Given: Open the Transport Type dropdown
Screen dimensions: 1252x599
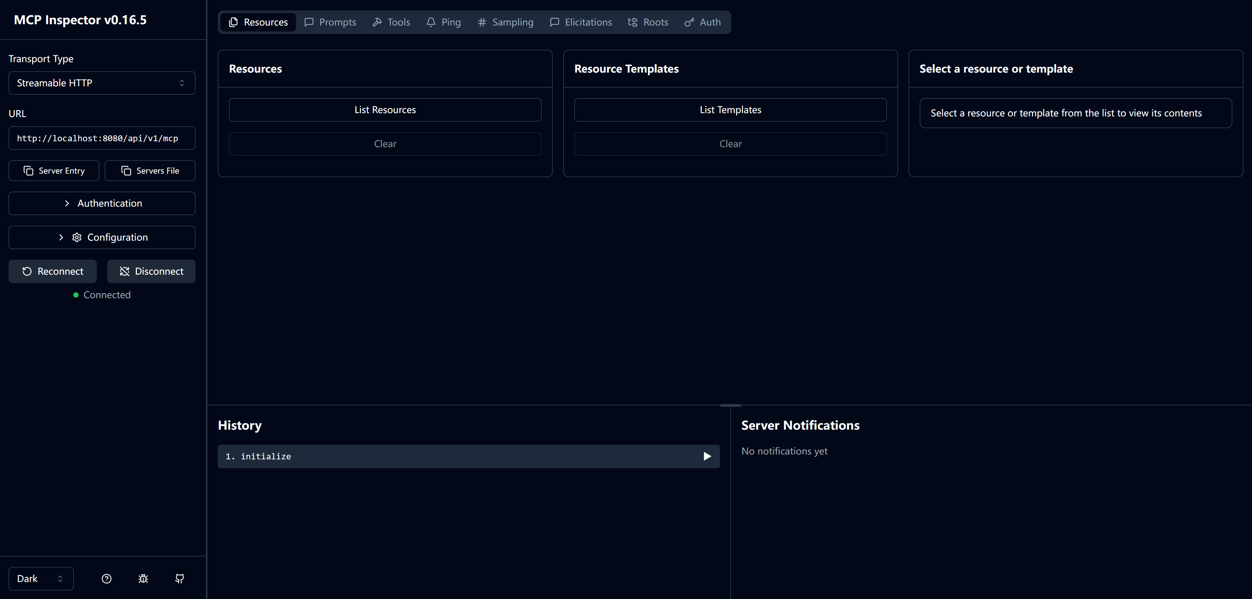Looking at the screenshot, I should [x=102, y=83].
